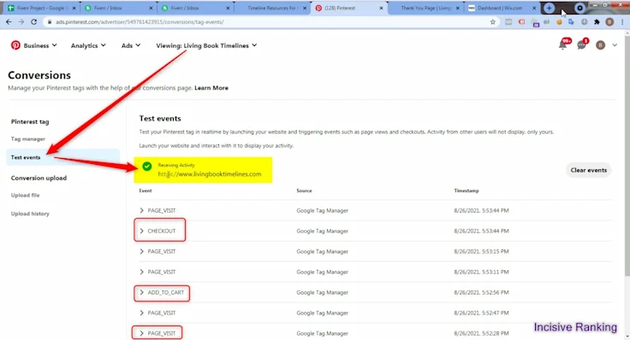630x340 pixels.
Task: Click timestamp 8/26/2021, 5:53:11 PM
Action: (481, 272)
